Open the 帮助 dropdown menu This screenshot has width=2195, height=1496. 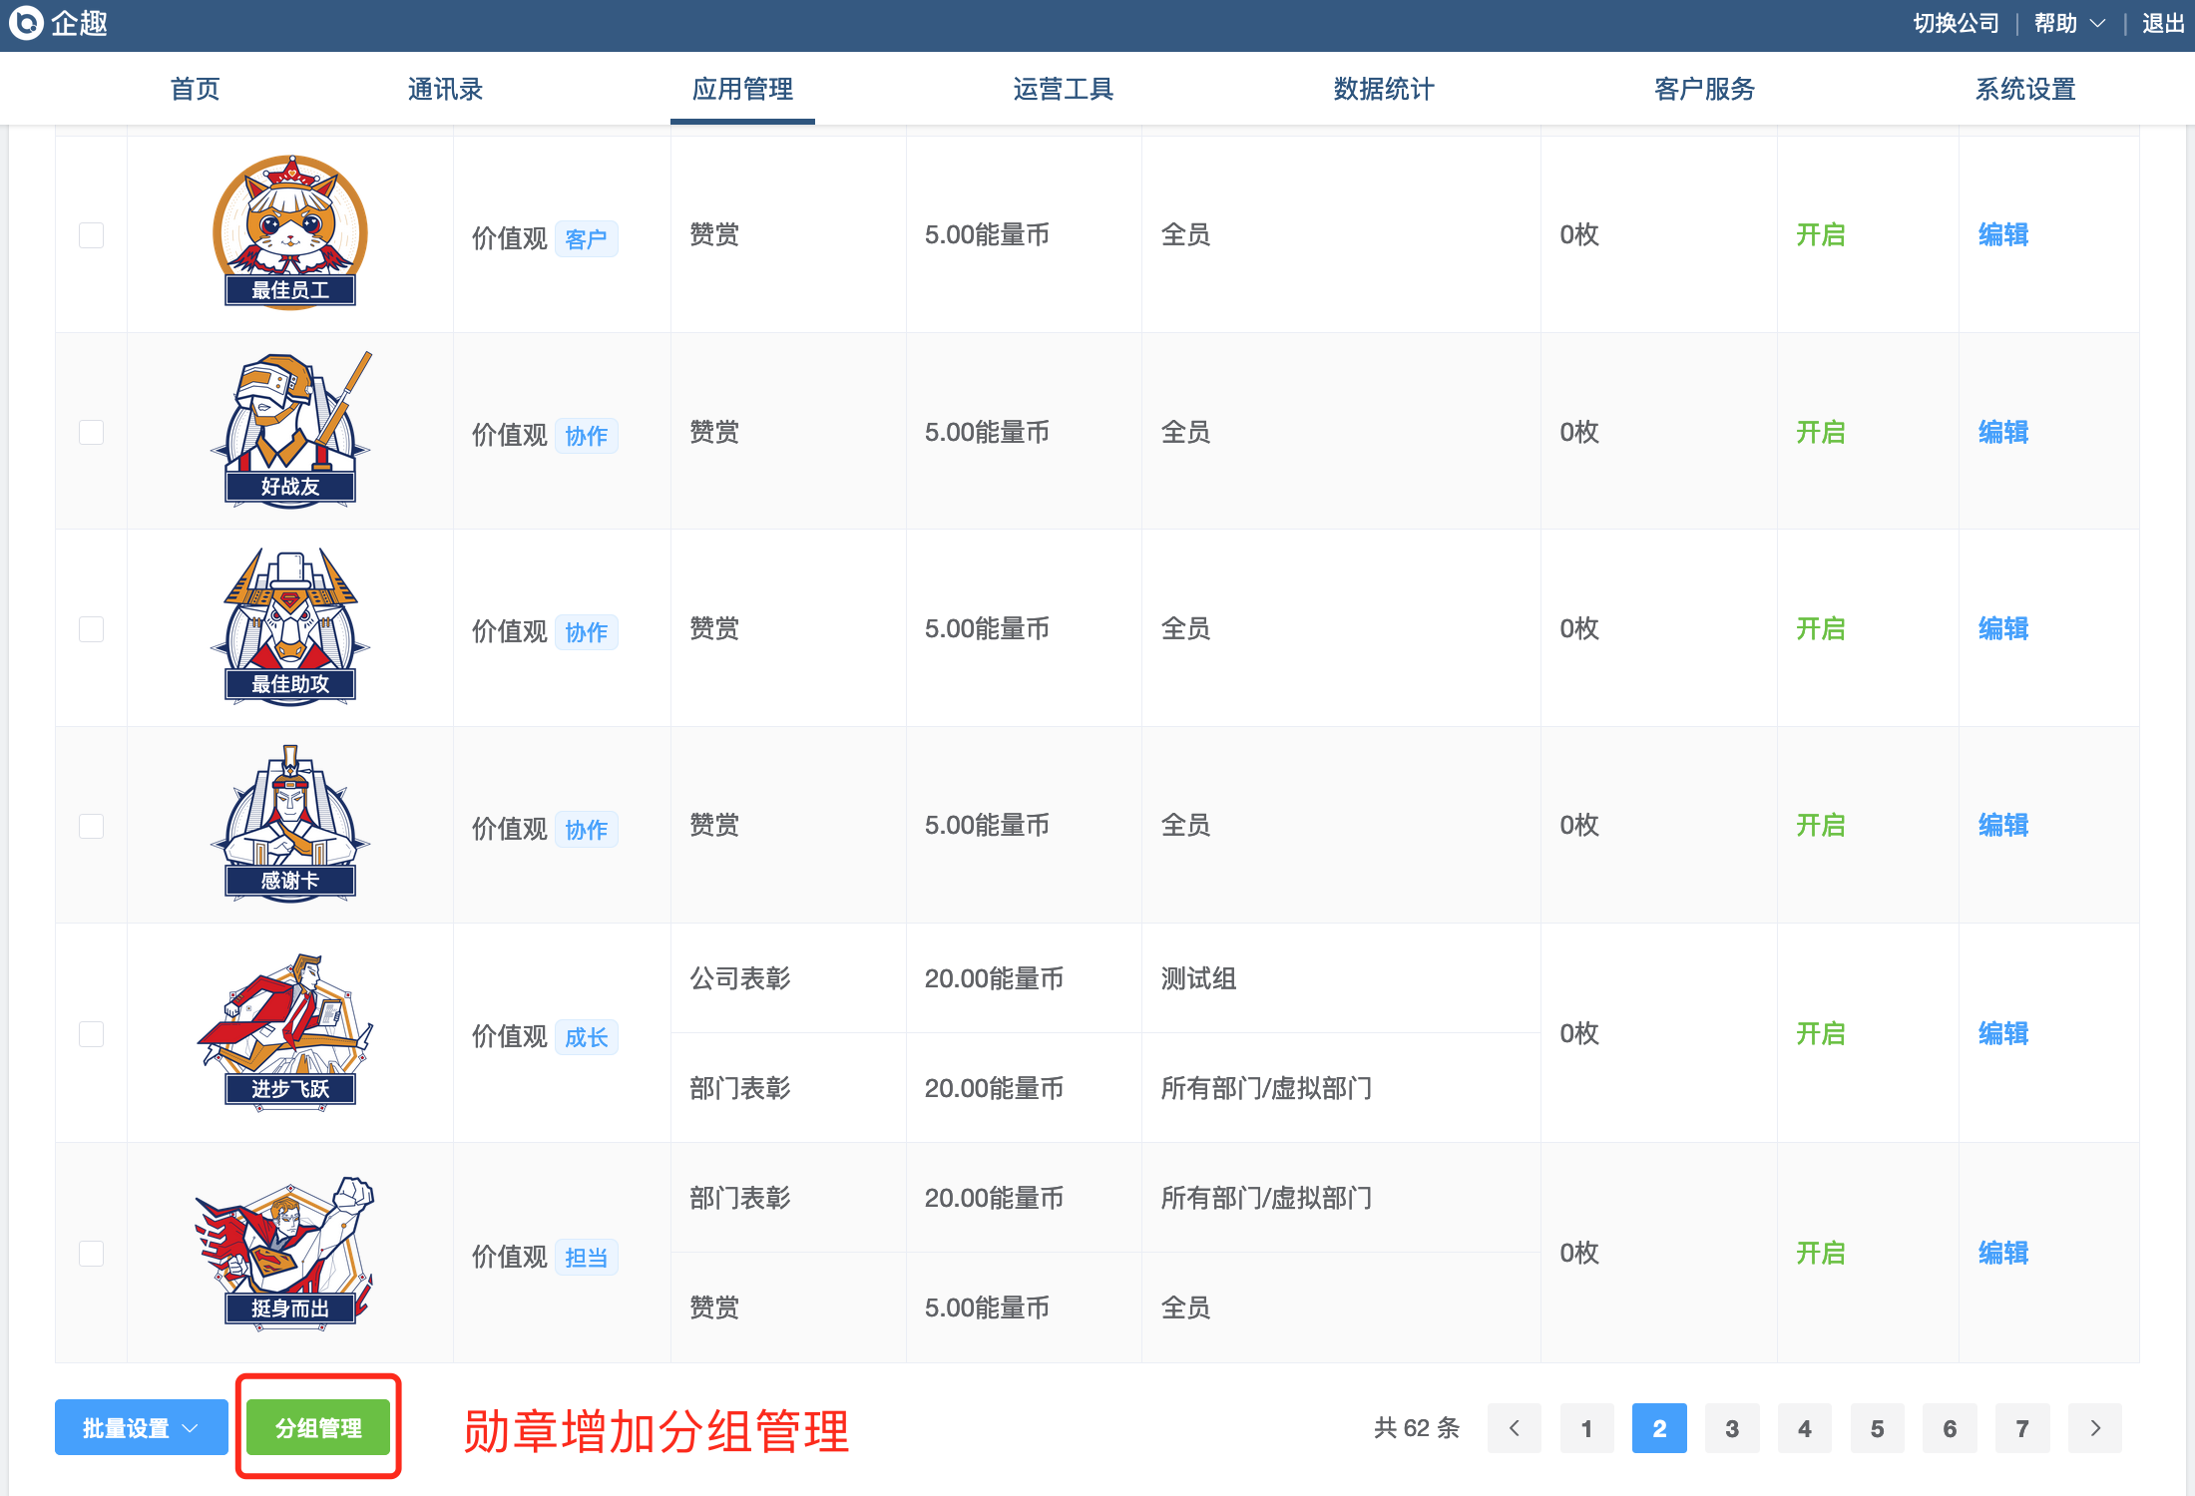[x=2068, y=23]
